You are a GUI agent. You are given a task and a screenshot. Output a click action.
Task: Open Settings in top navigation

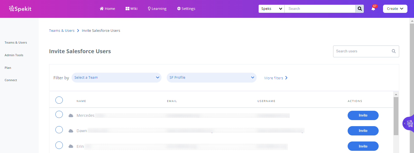click(186, 9)
